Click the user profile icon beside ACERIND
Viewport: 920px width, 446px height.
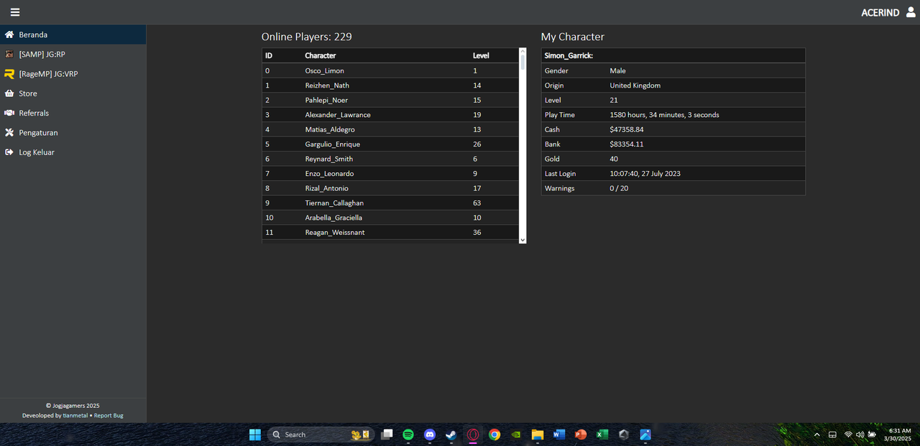click(x=911, y=12)
